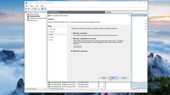Go to the Name wizard step
This screenshot has height=95, width=170.
pos(51,40)
